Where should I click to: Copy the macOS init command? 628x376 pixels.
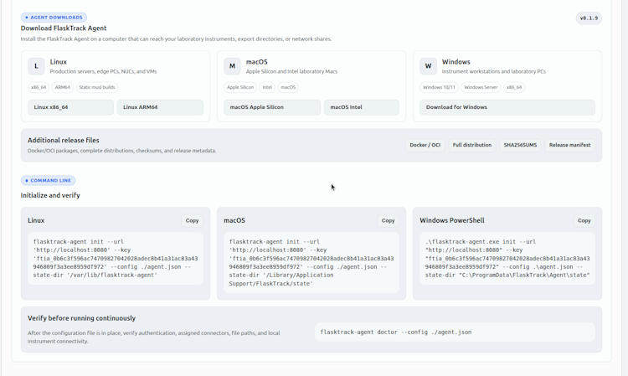(388, 220)
